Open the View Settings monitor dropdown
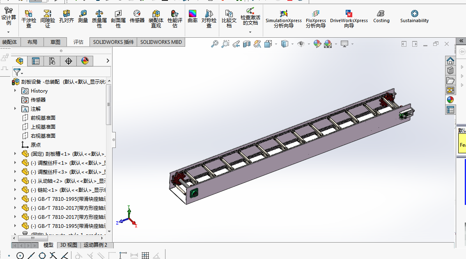466x259 pixels. (352, 44)
